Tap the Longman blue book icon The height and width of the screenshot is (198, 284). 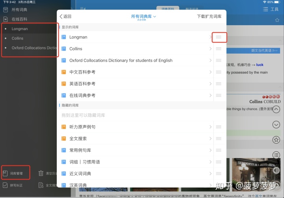click(64, 37)
